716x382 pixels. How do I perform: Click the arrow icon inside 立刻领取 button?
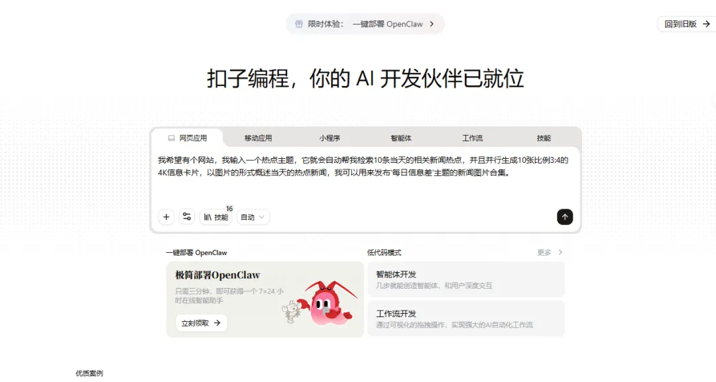pos(217,322)
